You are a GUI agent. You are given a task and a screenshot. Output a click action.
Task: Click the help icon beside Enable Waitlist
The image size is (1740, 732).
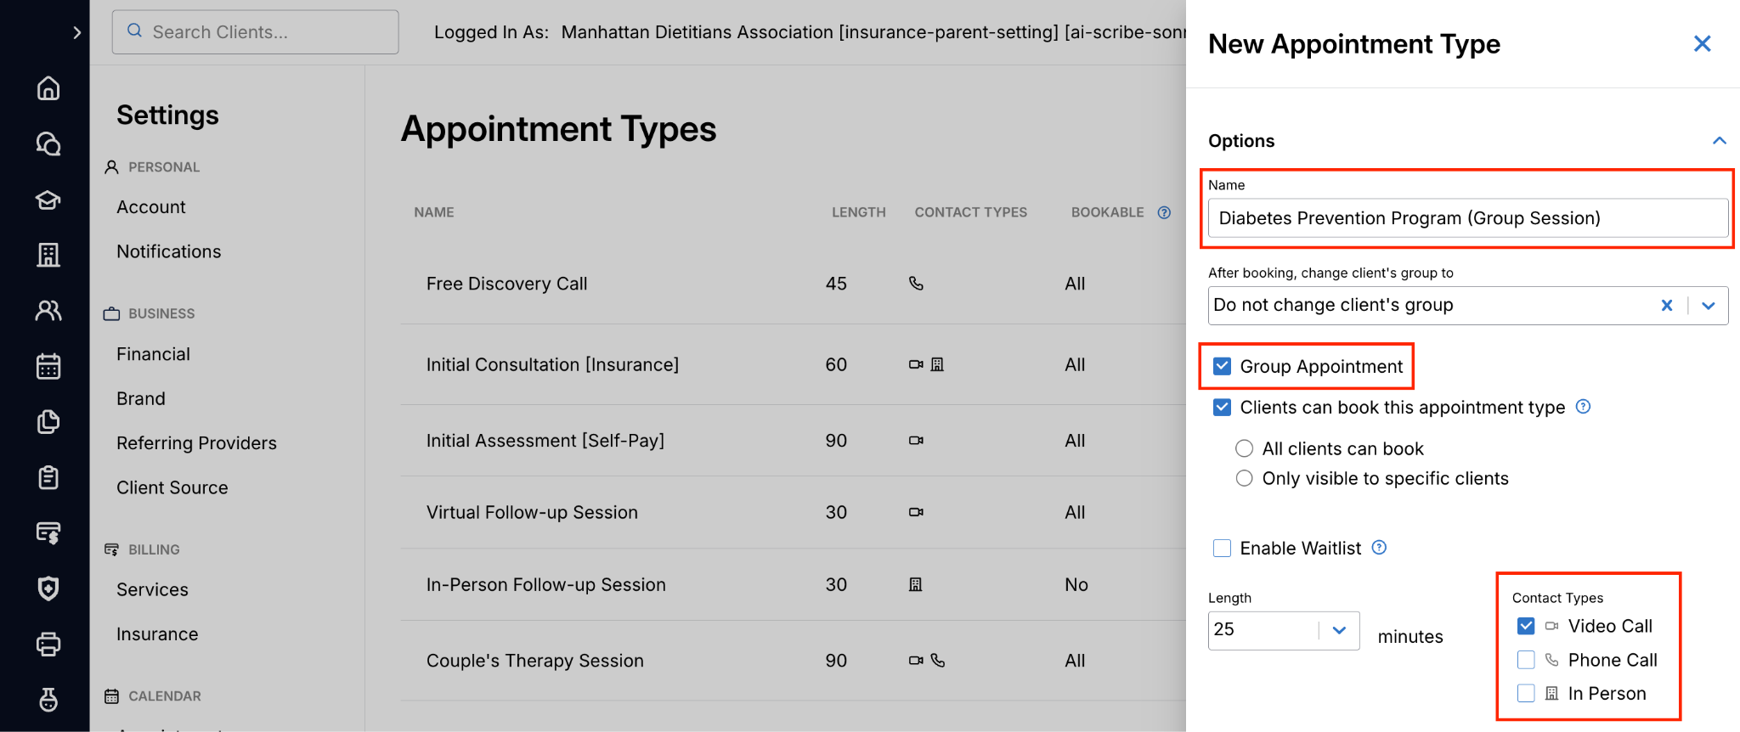click(x=1380, y=548)
